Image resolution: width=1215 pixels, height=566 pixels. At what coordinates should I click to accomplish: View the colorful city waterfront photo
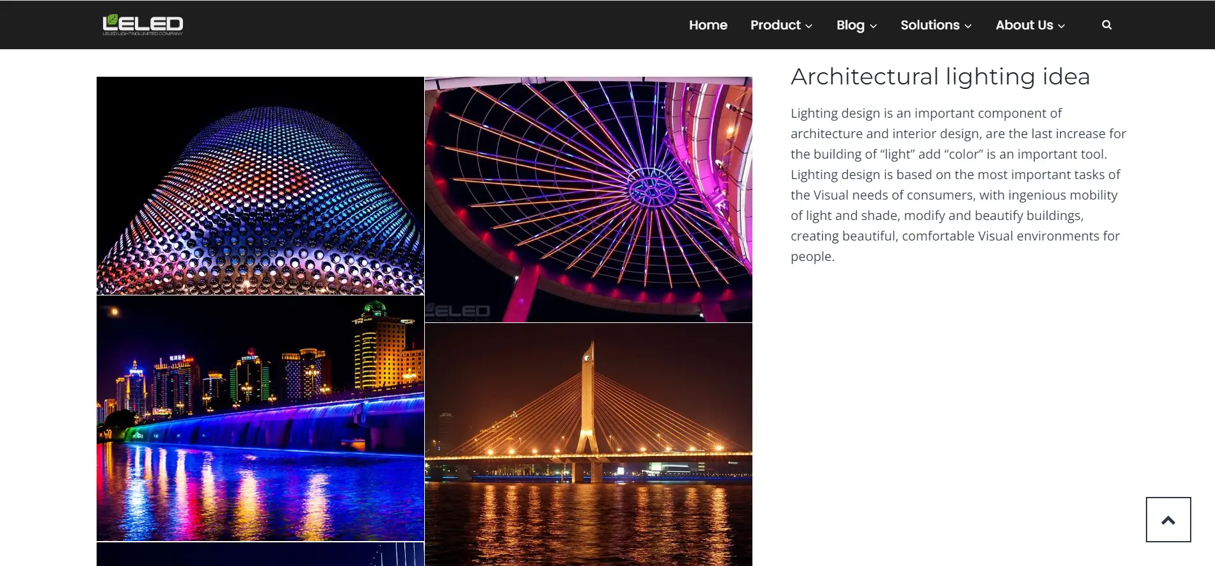[260, 418]
